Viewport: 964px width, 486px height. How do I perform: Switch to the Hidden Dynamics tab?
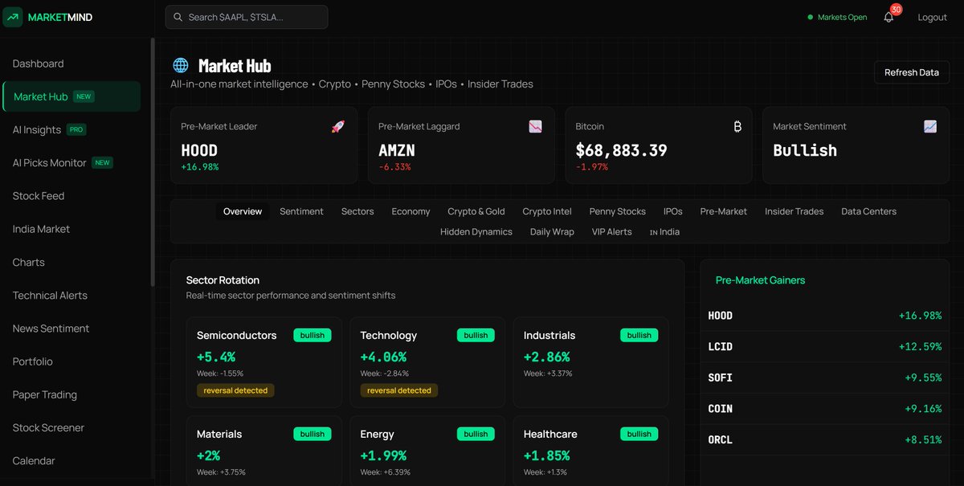476,231
